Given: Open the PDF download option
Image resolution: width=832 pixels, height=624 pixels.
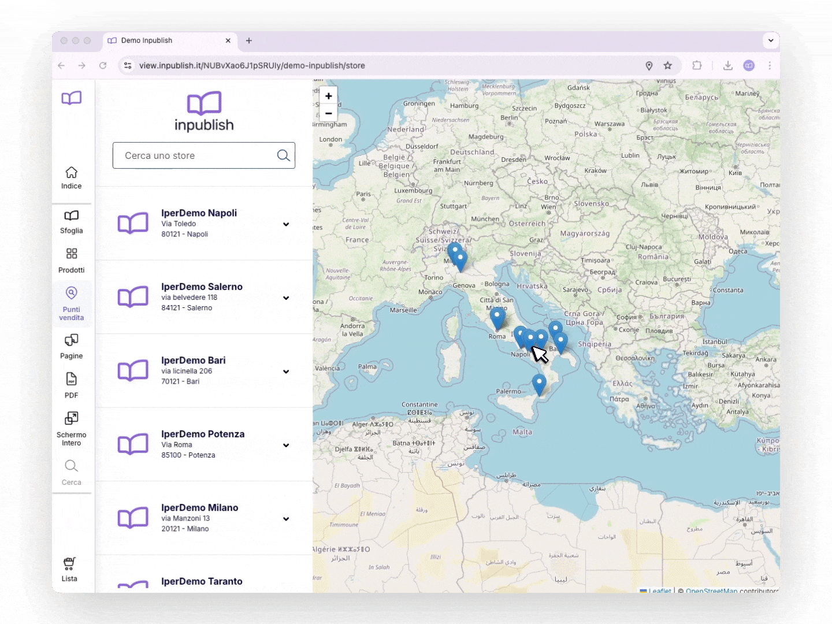Looking at the screenshot, I should tap(71, 384).
